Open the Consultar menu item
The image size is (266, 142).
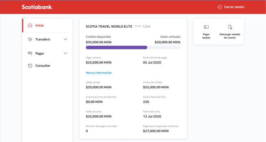(43, 66)
